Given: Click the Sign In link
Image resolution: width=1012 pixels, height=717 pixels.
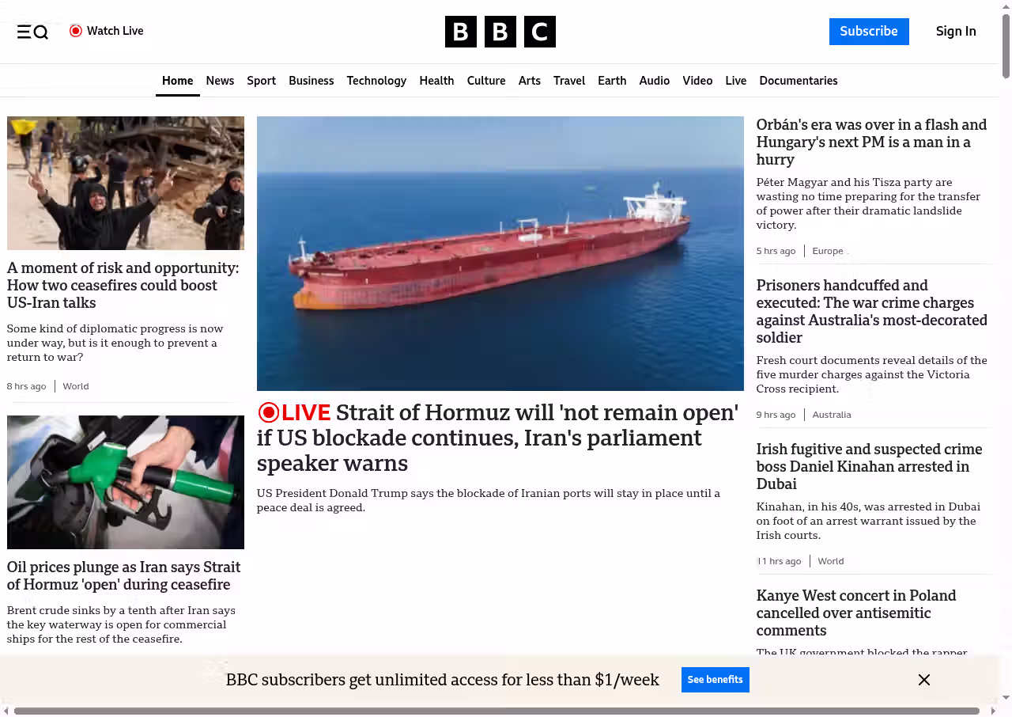Looking at the screenshot, I should coord(955,32).
